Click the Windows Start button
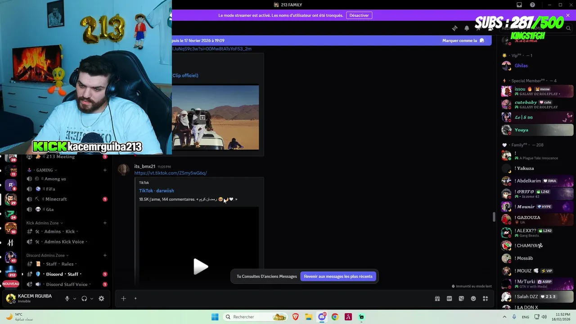576x324 pixels. tap(215, 317)
